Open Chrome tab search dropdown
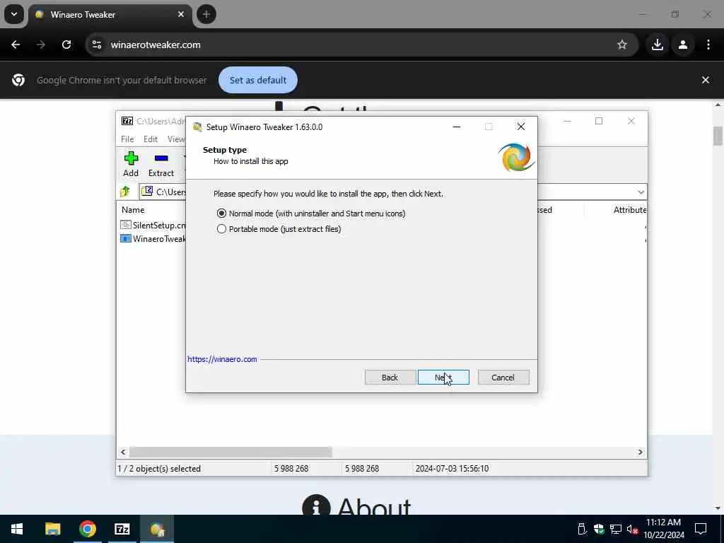Screen dimensions: 724x543 [14, 14]
